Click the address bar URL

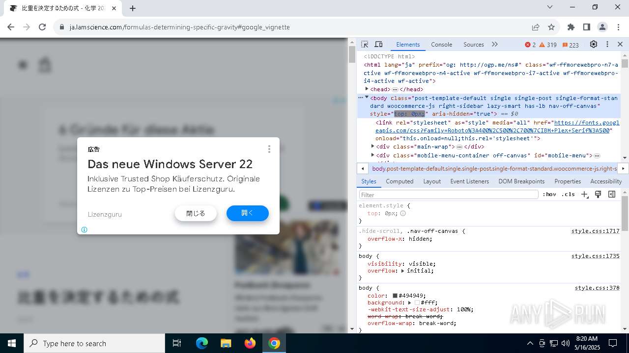tap(180, 27)
